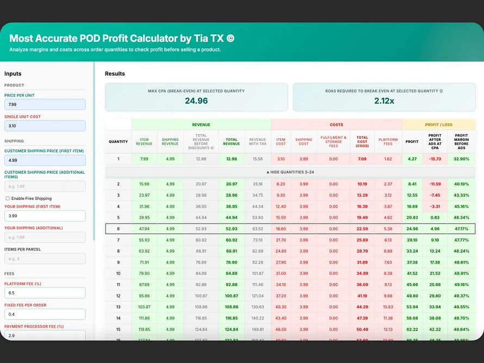Click Customer Shipping Price (Additional Items) input

[45, 186]
